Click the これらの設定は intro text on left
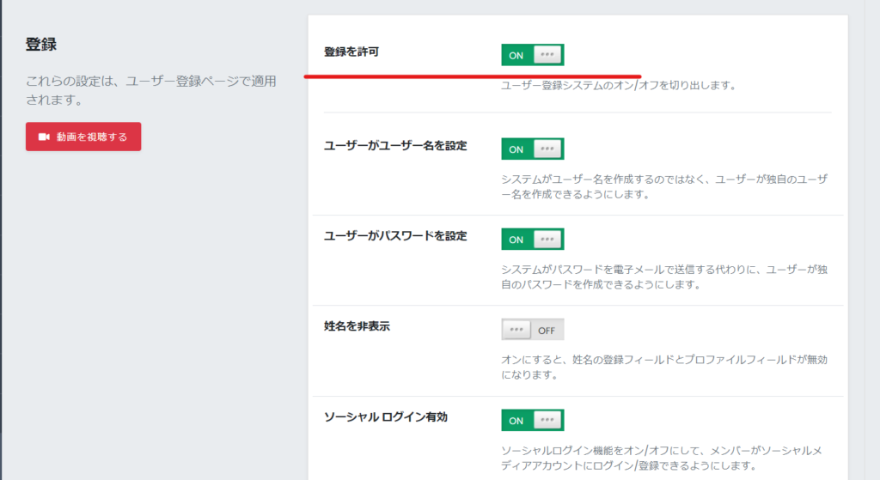 (x=151, y=90)
